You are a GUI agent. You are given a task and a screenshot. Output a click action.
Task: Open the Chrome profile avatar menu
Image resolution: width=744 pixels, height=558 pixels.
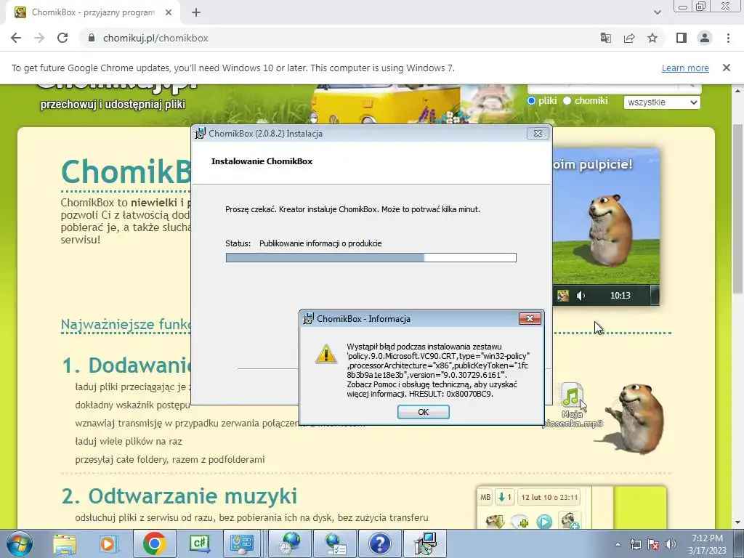pyautogui.click(x=705, y=38)
